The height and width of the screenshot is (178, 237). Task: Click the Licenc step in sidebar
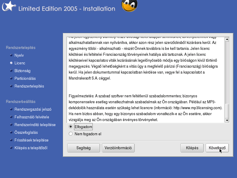tap(20, 63)
